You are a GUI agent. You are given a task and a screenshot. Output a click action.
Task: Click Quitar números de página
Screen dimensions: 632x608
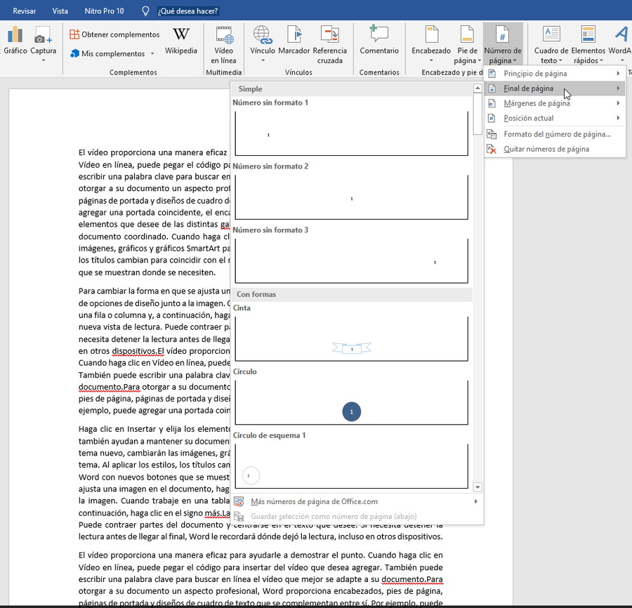coord(546,149)
